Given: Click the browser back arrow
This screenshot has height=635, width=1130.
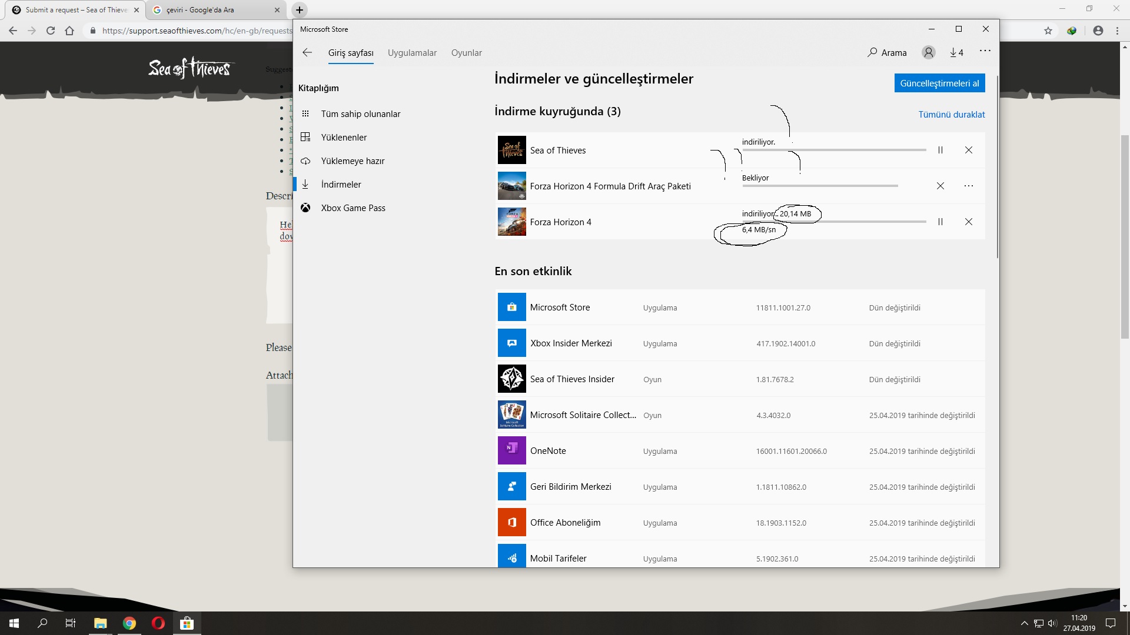Looking at the screenshot, I should 13,31.
